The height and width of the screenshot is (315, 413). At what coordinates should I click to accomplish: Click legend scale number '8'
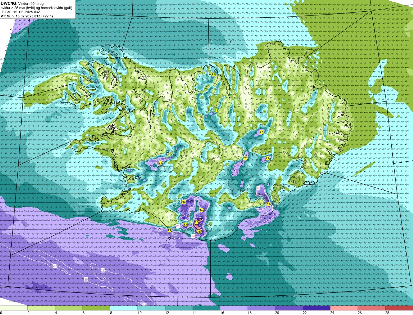111,313
